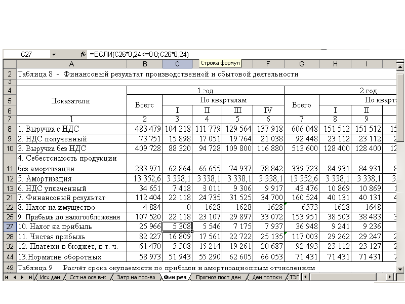Switch to the Прогноз пост ден sheet tab
Screen dimensions: 405x304
[x=218, y=277]
